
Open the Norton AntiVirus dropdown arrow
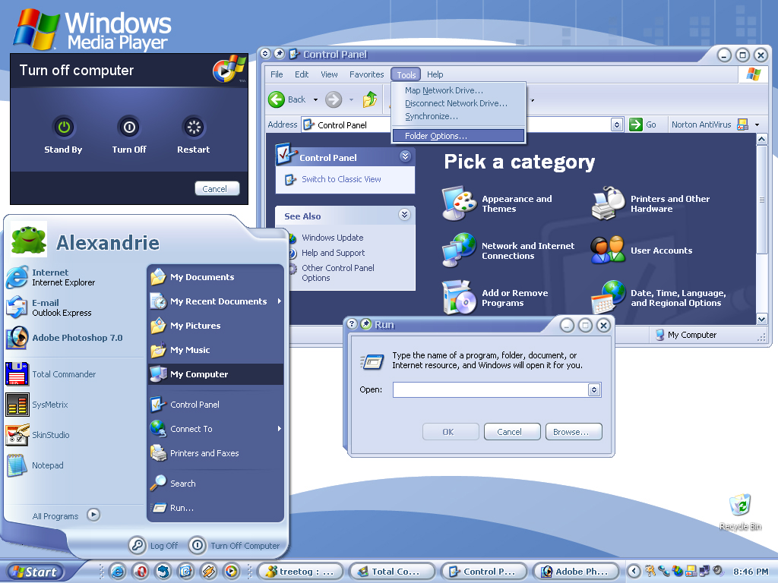757,125
